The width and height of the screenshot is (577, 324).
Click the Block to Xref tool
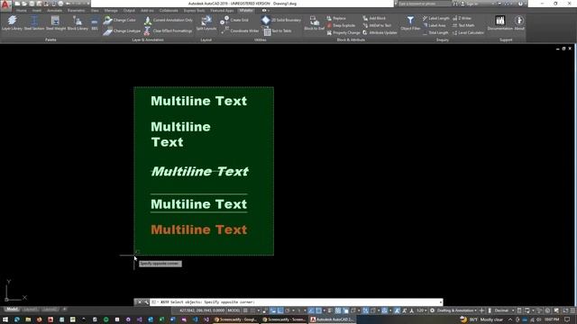tap(314, 22)
